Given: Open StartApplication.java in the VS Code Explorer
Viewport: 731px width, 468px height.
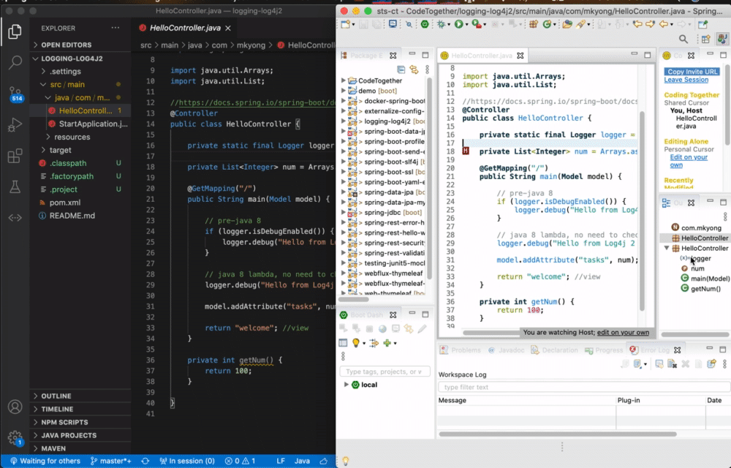Looking at the screenshot, I should (93, 124).
